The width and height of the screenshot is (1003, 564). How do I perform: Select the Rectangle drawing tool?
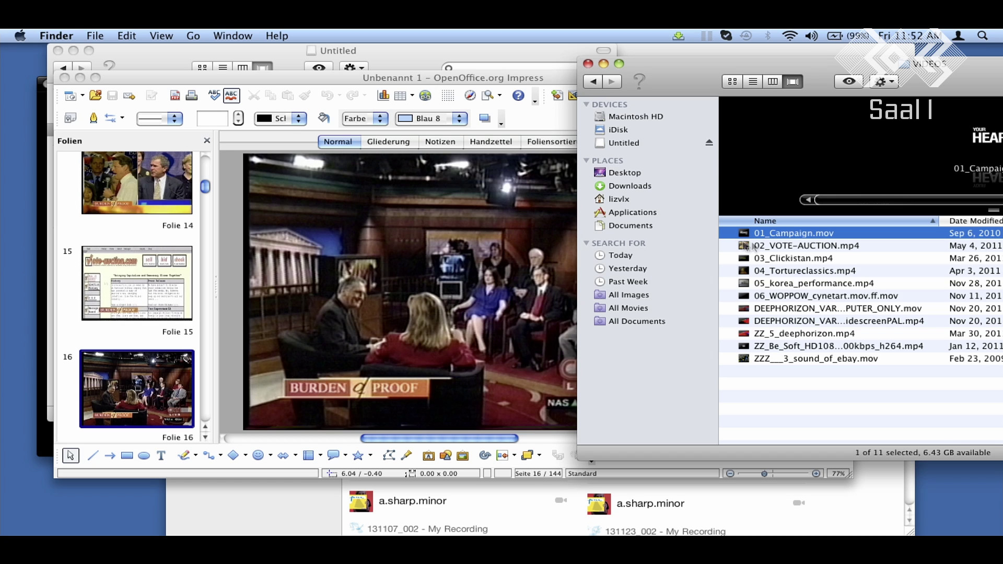pos(127,455)
